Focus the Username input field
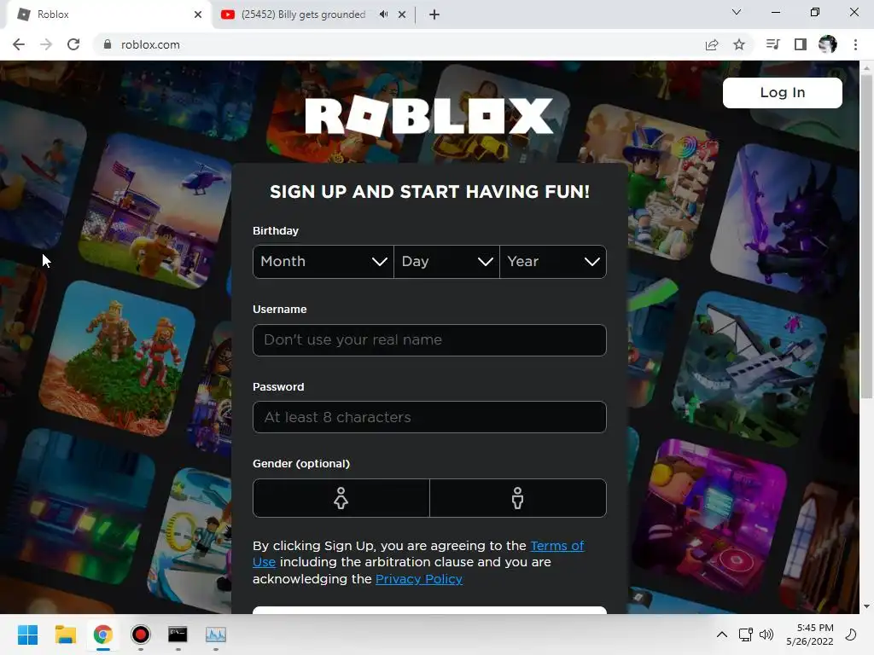874x655 pixels. (x=429, y=339)
